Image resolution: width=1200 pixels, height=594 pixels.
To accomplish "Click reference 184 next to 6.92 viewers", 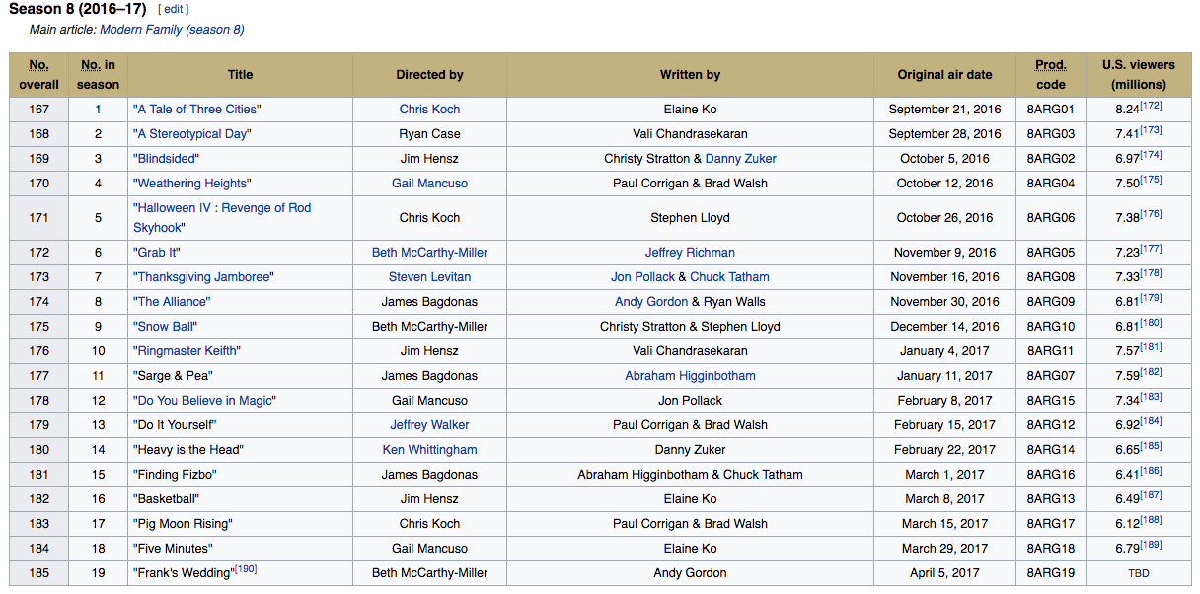I will [x=1151, y=421].
